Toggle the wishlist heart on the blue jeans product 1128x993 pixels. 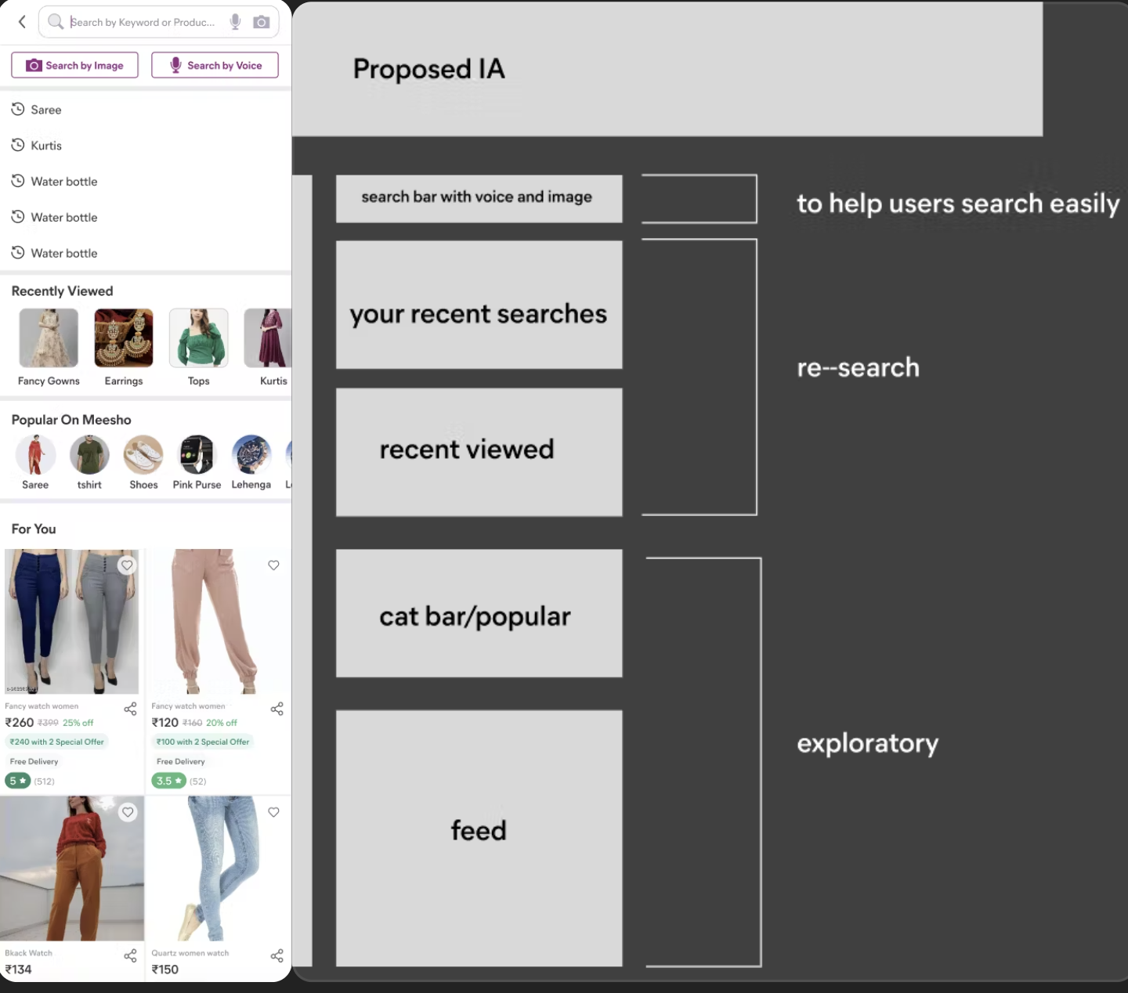pyautogui.click(x=273, y=812)
